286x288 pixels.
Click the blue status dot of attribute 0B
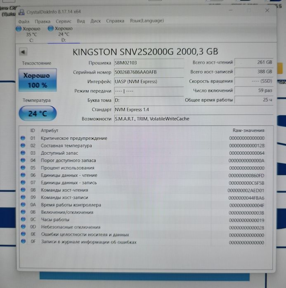point(23,212)
